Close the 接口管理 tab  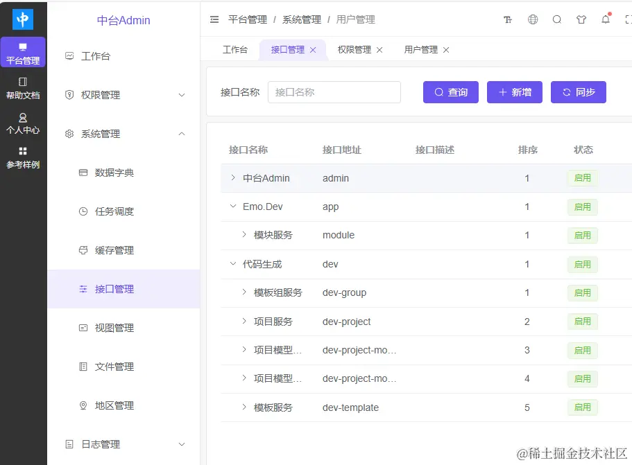pos(313,50)
